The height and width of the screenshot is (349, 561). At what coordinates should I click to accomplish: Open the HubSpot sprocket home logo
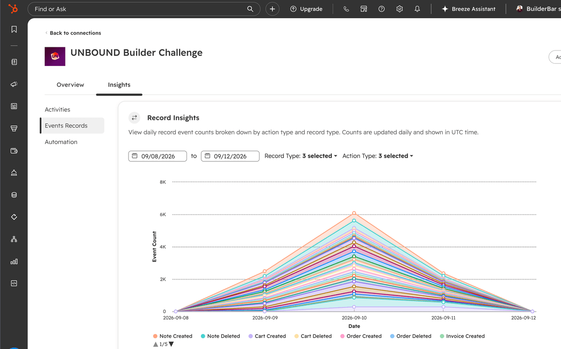14,9
